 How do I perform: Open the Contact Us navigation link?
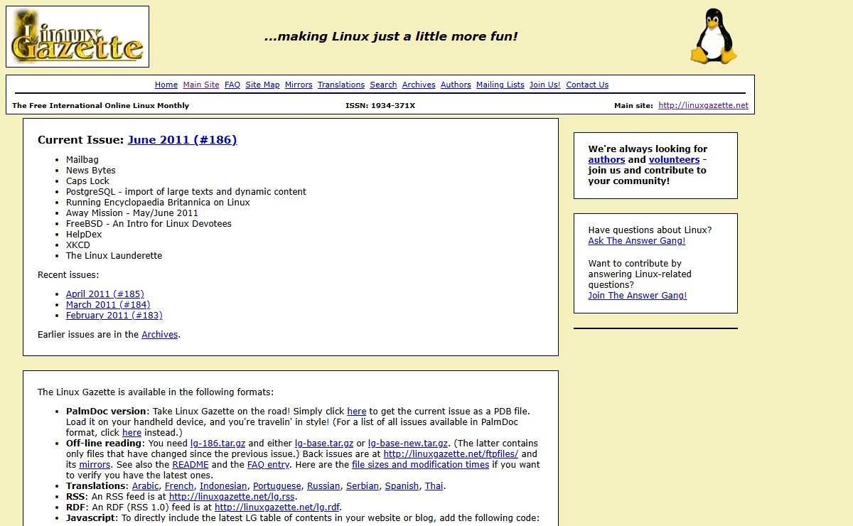point(587,85)
